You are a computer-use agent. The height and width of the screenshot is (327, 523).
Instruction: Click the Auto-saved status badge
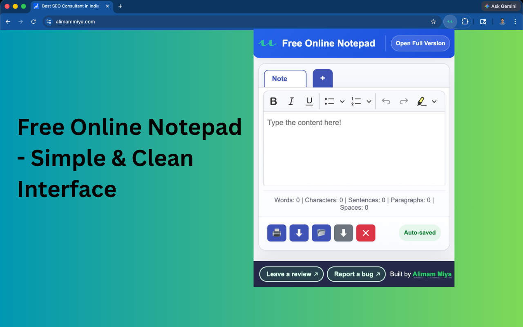pos(420,233)
